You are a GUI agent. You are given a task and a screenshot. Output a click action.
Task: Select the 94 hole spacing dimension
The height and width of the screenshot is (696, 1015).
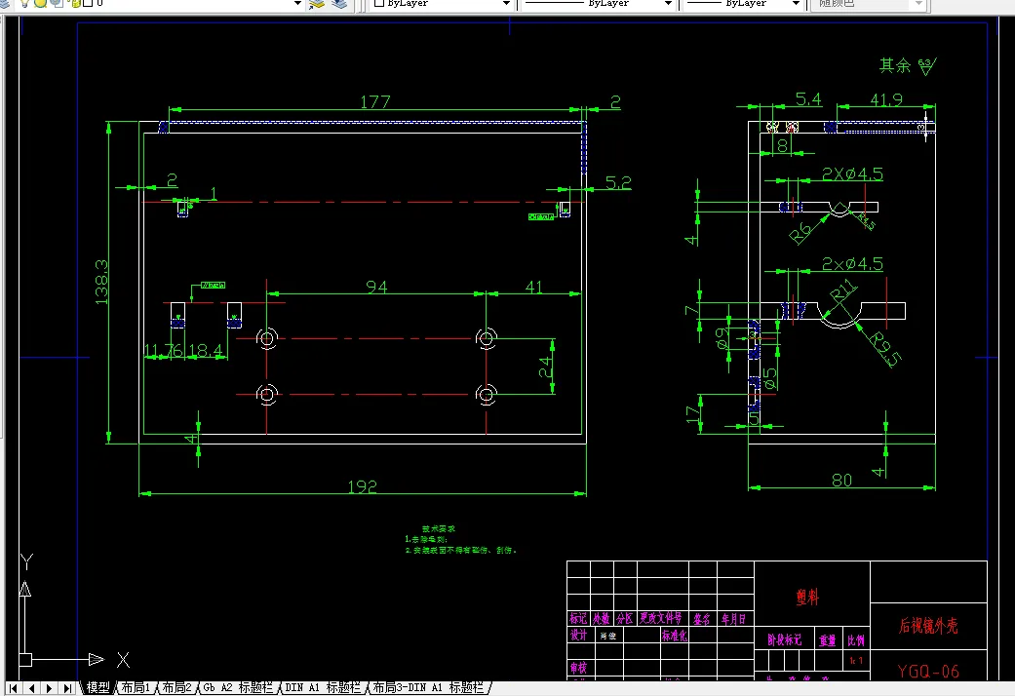[376, 287]
